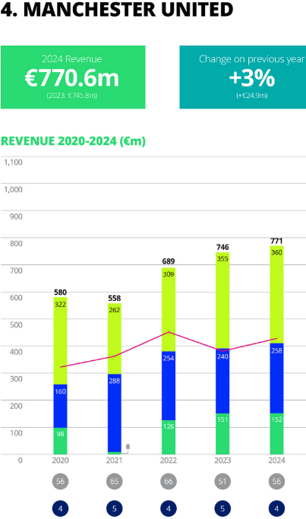306x519 pixels.
Task: Click the 558 total above the 2021 bar
Action: [x=115, y=298]
